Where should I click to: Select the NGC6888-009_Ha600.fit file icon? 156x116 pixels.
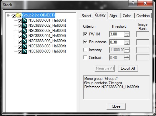(25, 51)
